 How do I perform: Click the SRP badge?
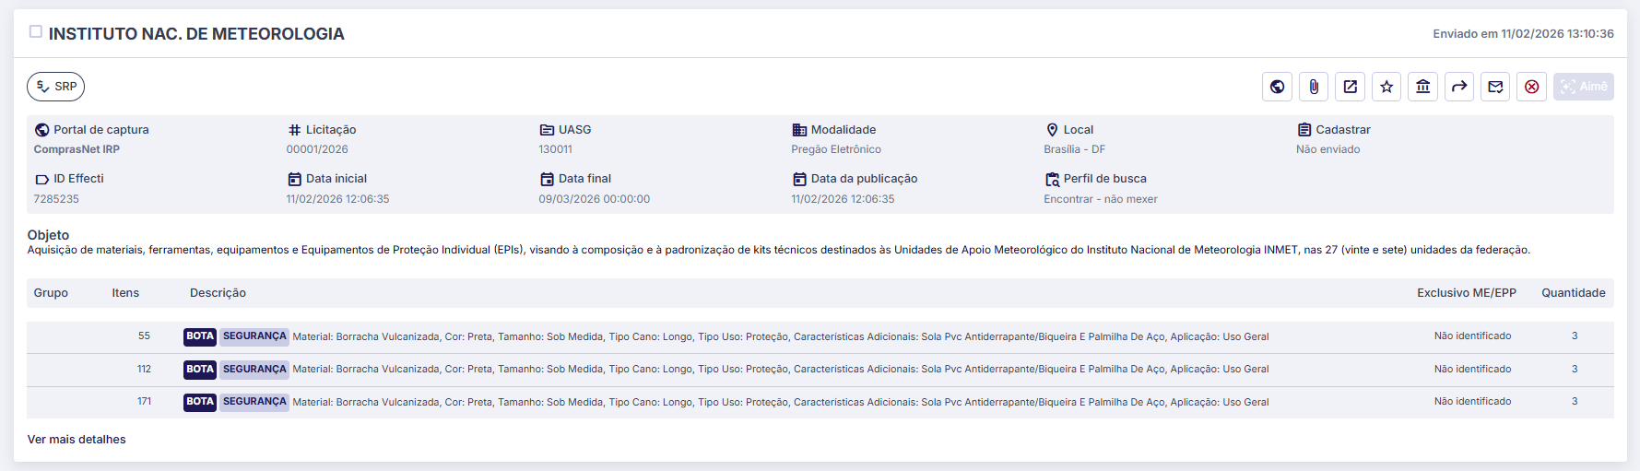56,87
